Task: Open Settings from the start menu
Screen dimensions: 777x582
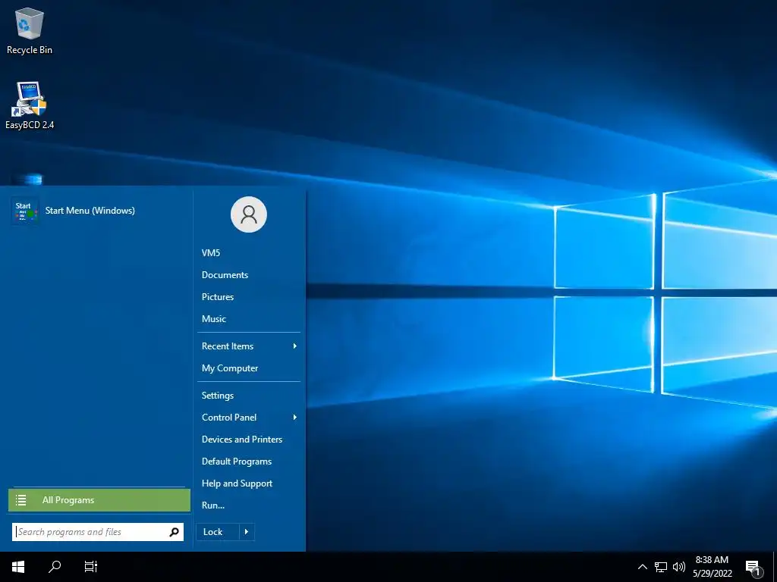Action: coord(218,396)
